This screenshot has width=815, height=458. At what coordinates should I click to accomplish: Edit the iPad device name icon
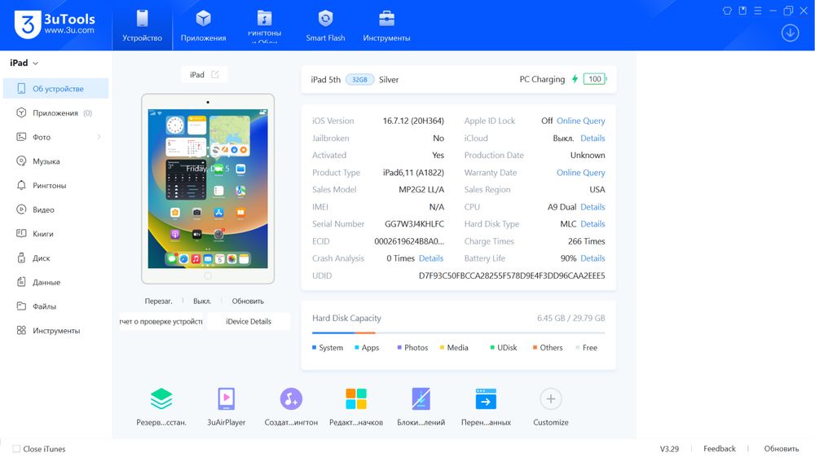point(215,74)
